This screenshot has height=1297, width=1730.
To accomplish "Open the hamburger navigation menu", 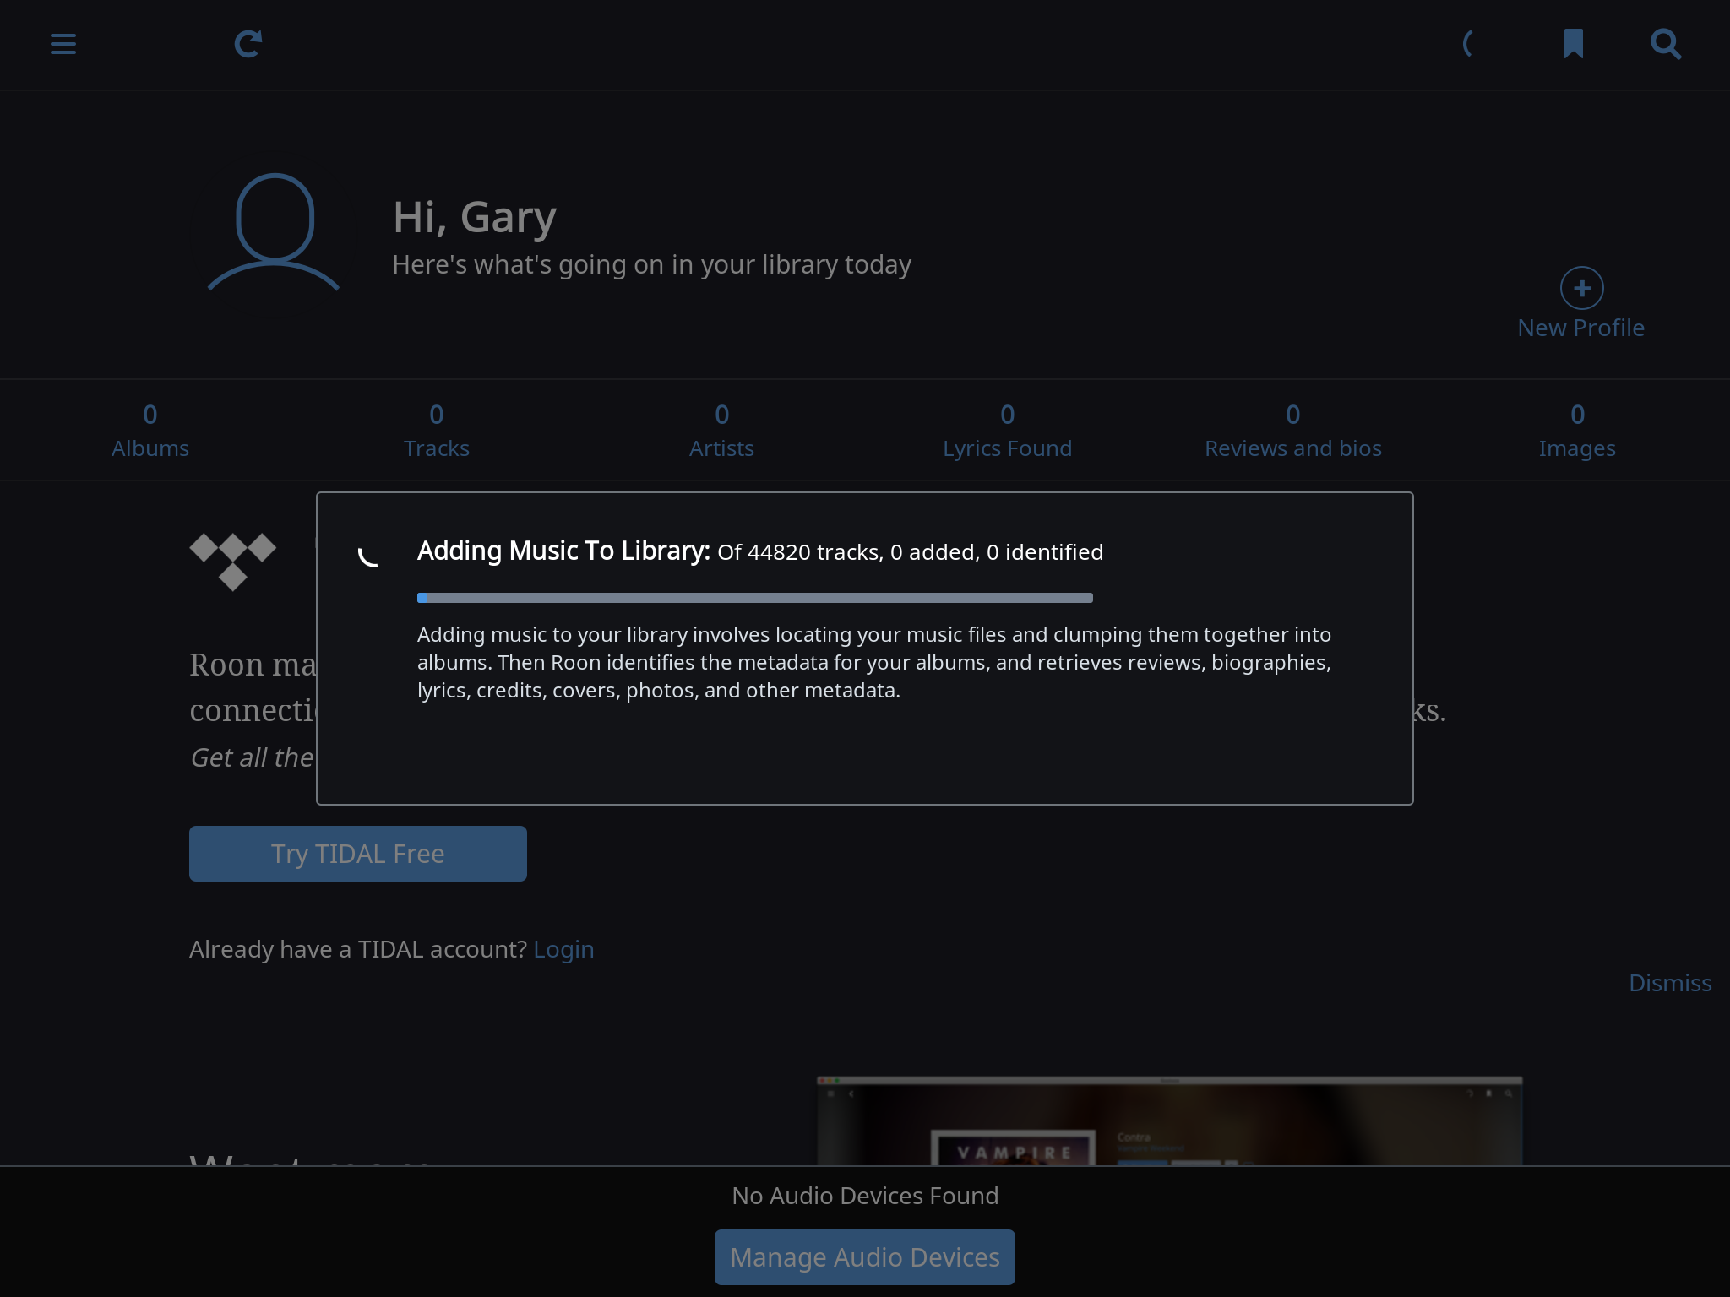I will [x=63, y=44].
